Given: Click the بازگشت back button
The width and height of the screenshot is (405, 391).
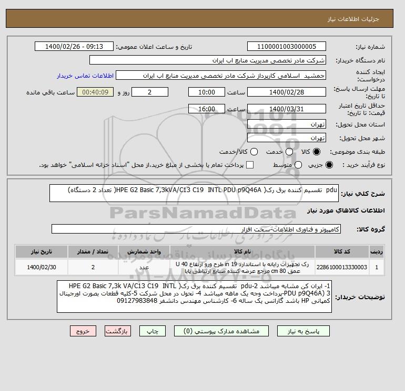Looking at the screenshot, I should tap(118, 331).
